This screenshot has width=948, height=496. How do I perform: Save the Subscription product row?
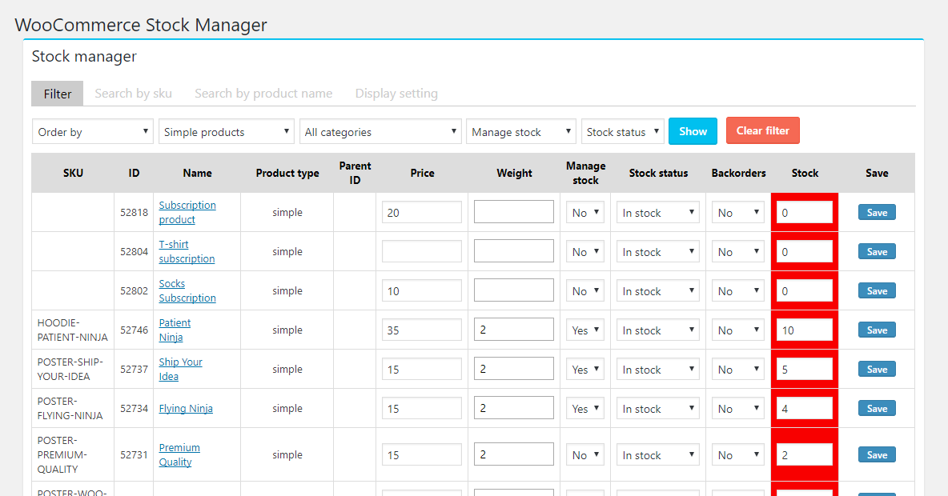877,212
